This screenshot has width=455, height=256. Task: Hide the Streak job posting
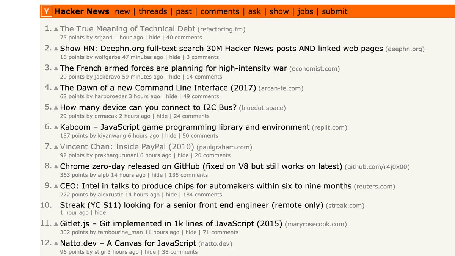100,213
